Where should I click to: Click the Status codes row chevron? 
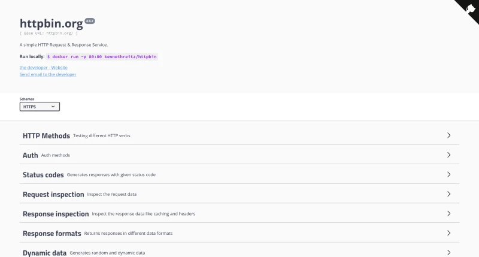click(448, 174)
